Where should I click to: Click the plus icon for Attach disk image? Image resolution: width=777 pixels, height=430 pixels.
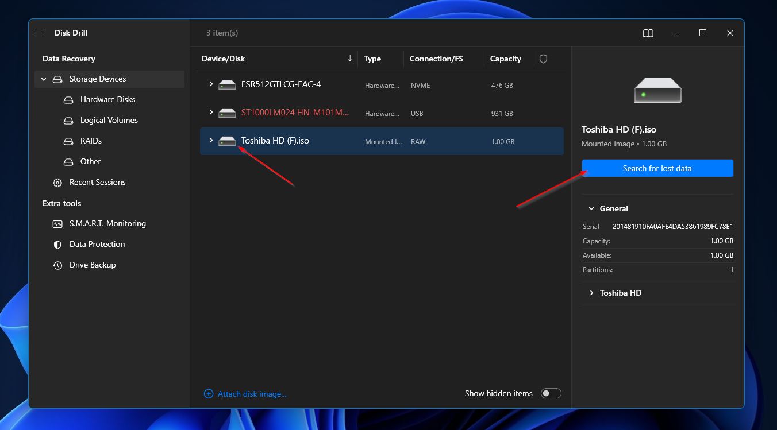coord(209,394)
